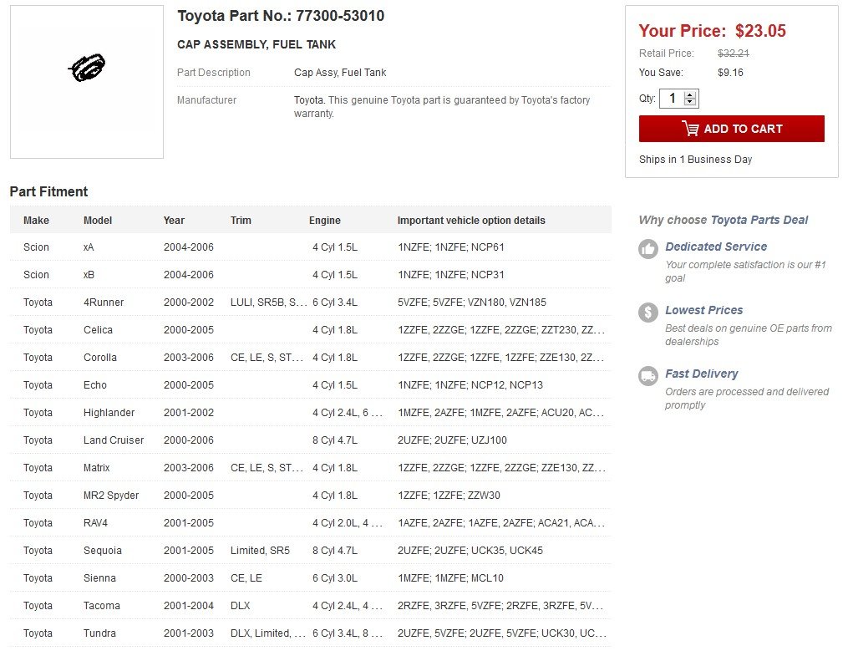This screenshot has height=656, width=848.
Task: Click the Ships in 1 Business Day text
Action: [x=695, y=160]
